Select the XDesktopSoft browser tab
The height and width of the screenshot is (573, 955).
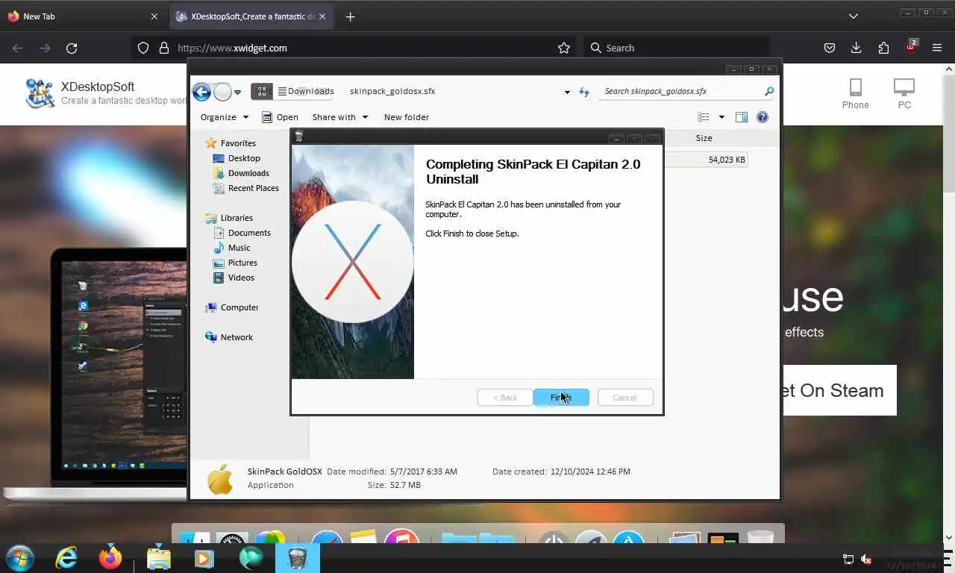pyautogui.click(x=251, y=16)
